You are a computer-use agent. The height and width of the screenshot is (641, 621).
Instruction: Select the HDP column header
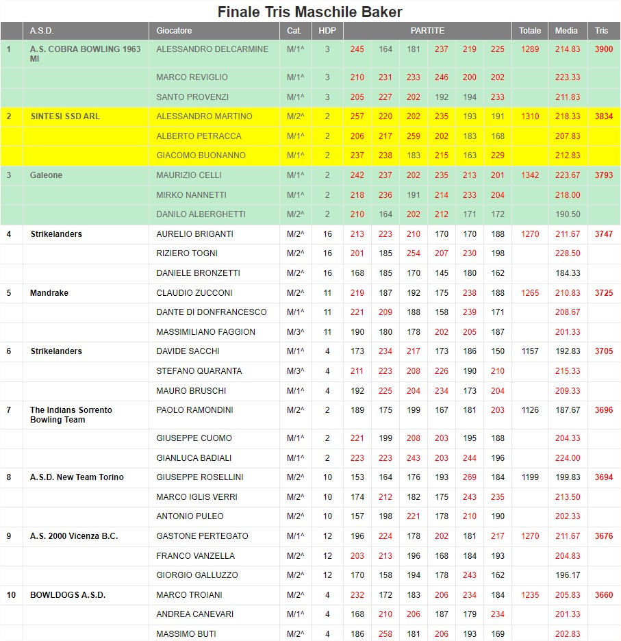(327, 31)
